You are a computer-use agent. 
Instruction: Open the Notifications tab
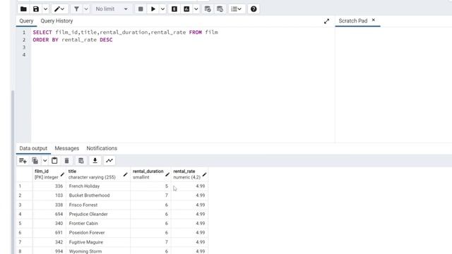coord(102,148)
